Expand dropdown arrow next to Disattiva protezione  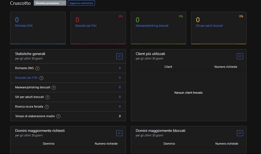64,3
